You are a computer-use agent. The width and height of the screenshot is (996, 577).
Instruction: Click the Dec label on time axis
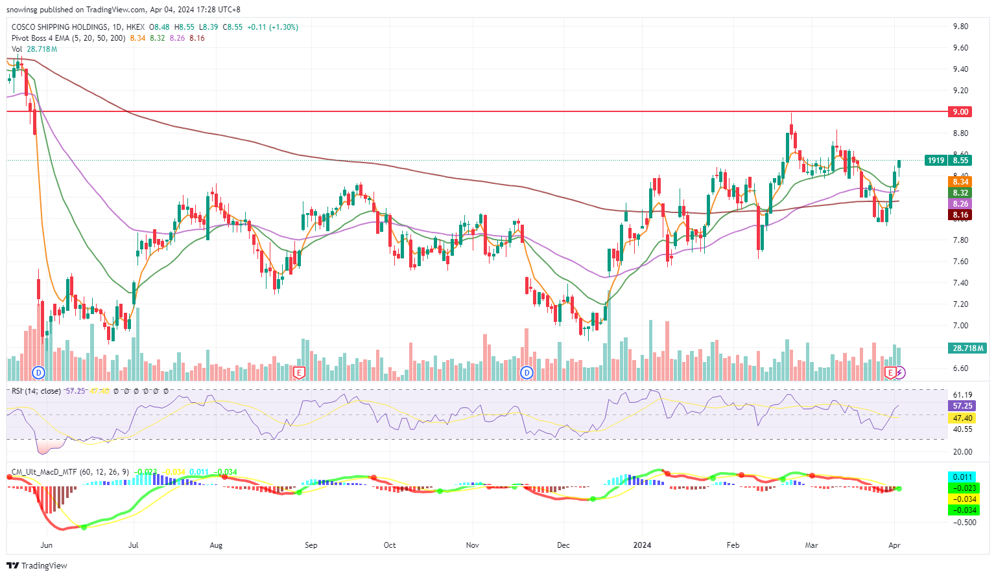pyautogui.click(x=563, y=545)
